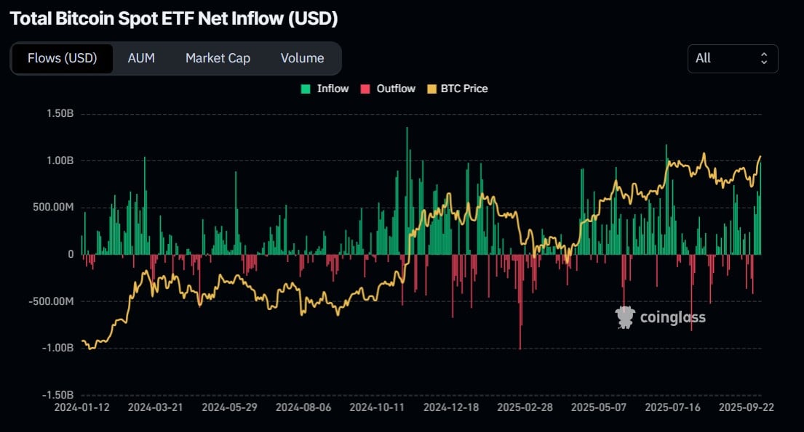Image resolution: width=804 pixels, height=432 pixels.
Task: Open the All time range dropdown
Action: [732, 58]
